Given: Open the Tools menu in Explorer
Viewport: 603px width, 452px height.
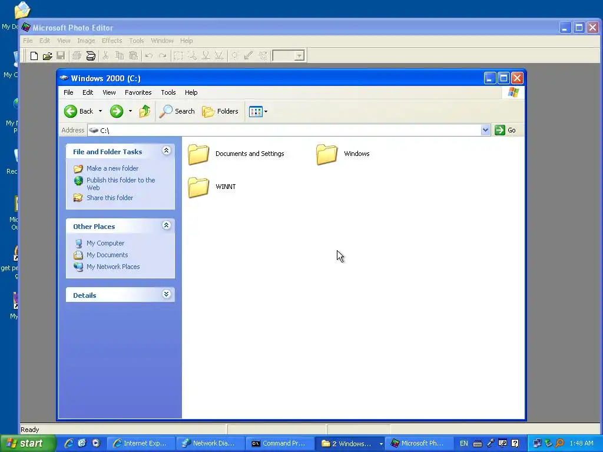Looking at the screenshot, I should [x=168, y=92].
